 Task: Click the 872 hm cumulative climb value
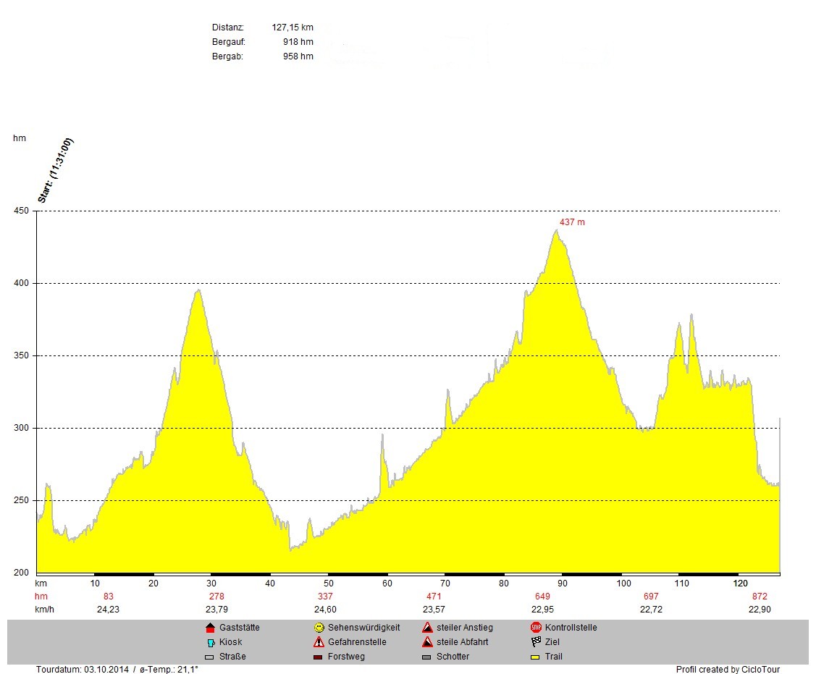[x=760, y=597]
